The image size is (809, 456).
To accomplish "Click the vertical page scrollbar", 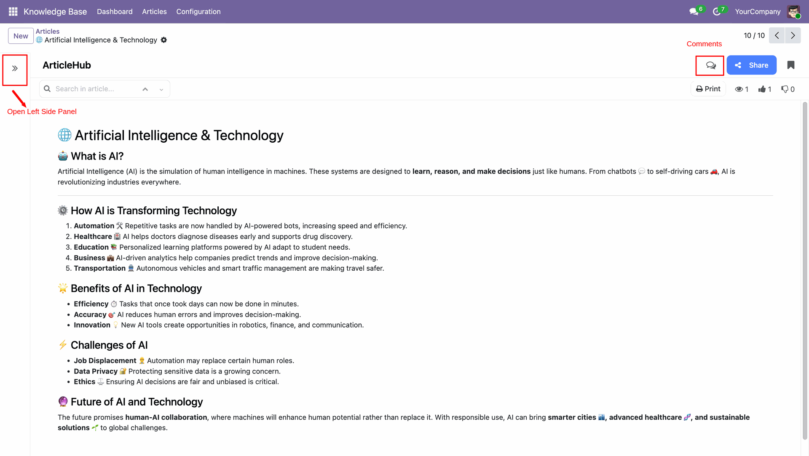I will [805, 269].
